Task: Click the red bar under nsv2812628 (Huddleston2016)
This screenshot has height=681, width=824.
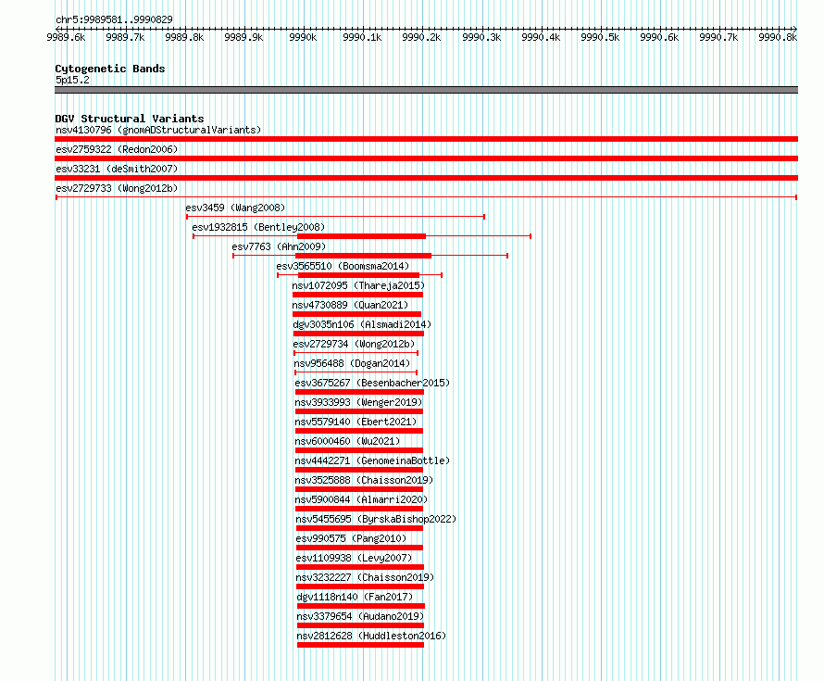Action: coord(360,645)
